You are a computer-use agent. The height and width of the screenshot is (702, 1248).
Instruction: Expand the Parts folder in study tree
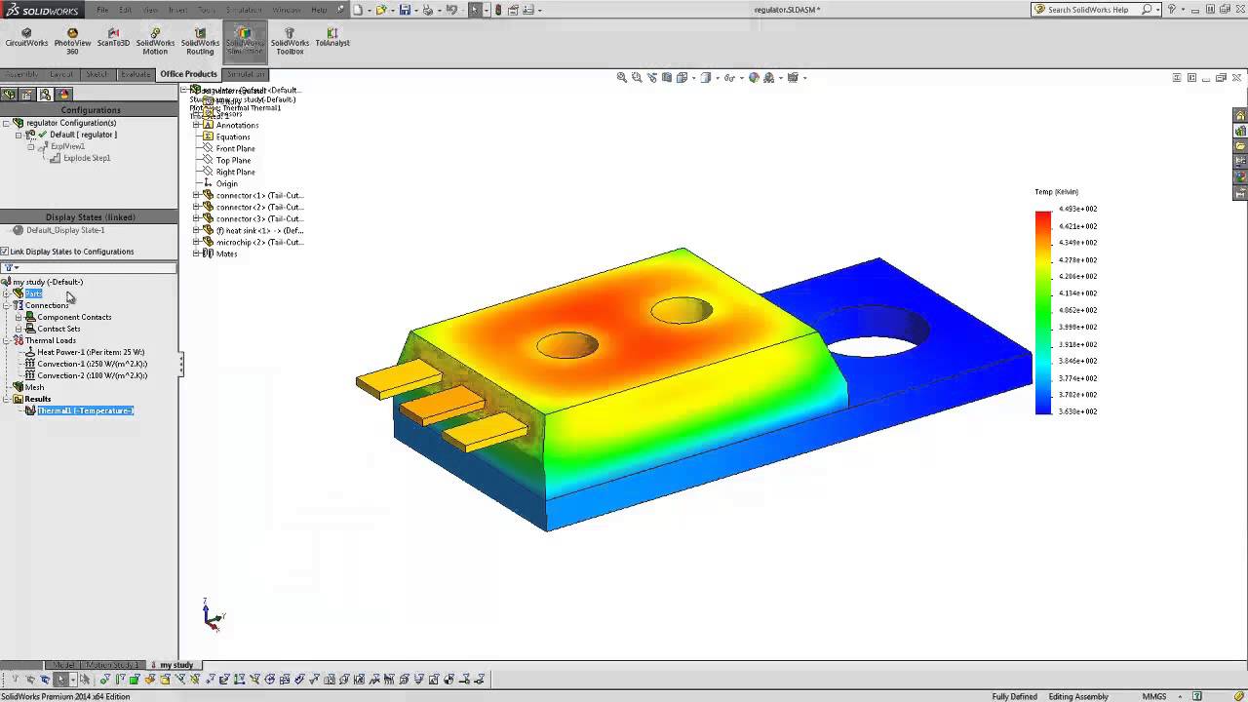(7, 293)
